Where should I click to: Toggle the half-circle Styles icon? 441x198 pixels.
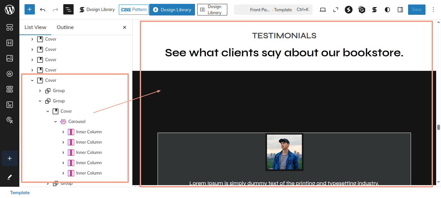tap(387, 10)
